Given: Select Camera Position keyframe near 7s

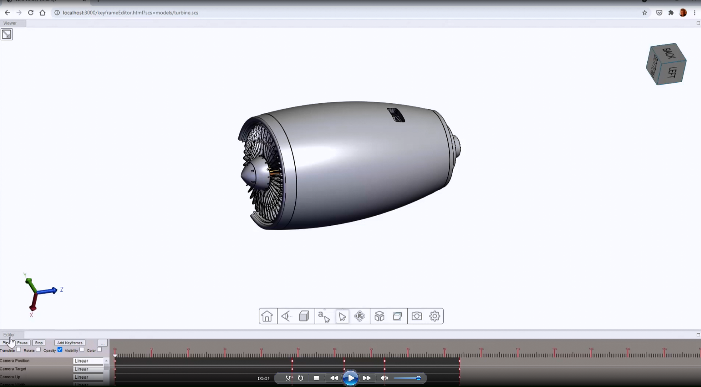Looking at the screenshot, I should tap(385, 361).
